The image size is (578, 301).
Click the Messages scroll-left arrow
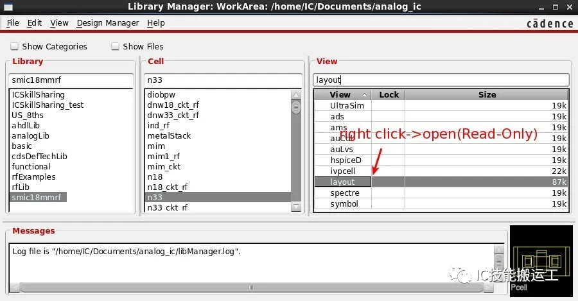(x=14, y=288)
